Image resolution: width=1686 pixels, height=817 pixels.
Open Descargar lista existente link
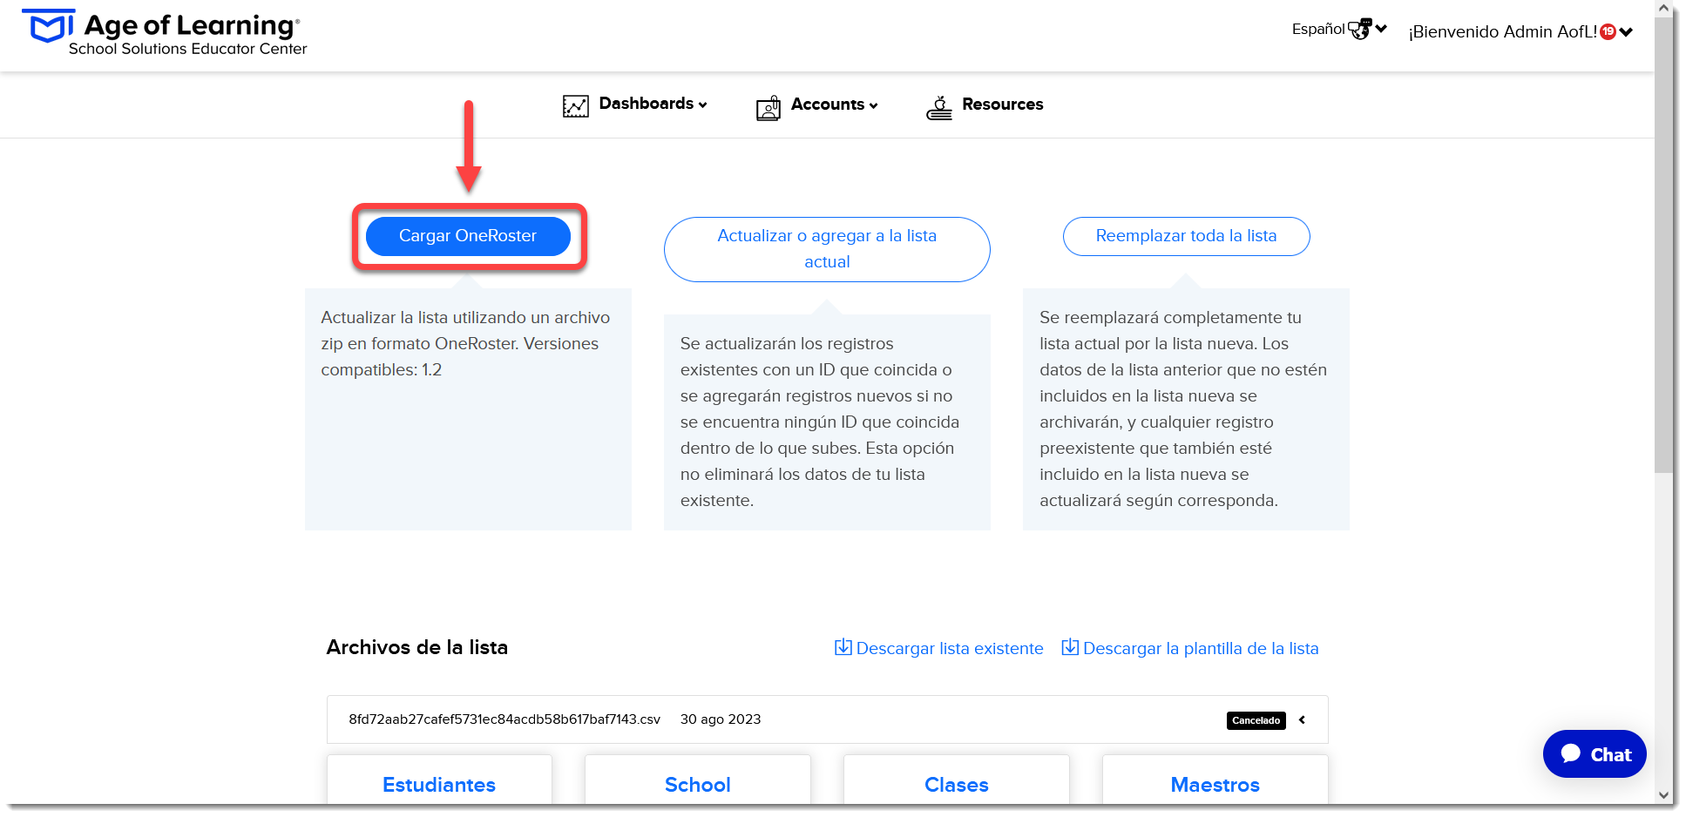(938, 648)
